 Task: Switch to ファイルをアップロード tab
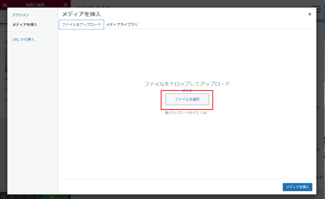click(x=82, y=24)
